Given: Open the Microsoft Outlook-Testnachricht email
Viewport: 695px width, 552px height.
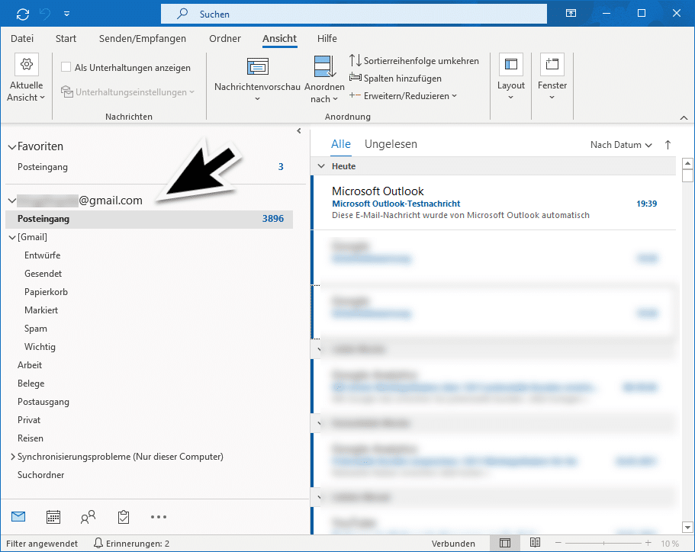Looking at the screenshot, I should (x=494, y=203).
